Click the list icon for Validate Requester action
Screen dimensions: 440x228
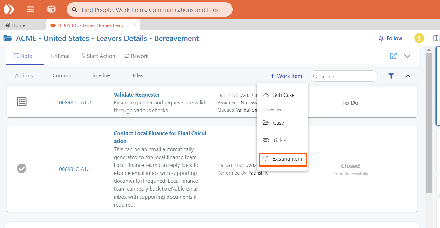[x=22, y=102]
